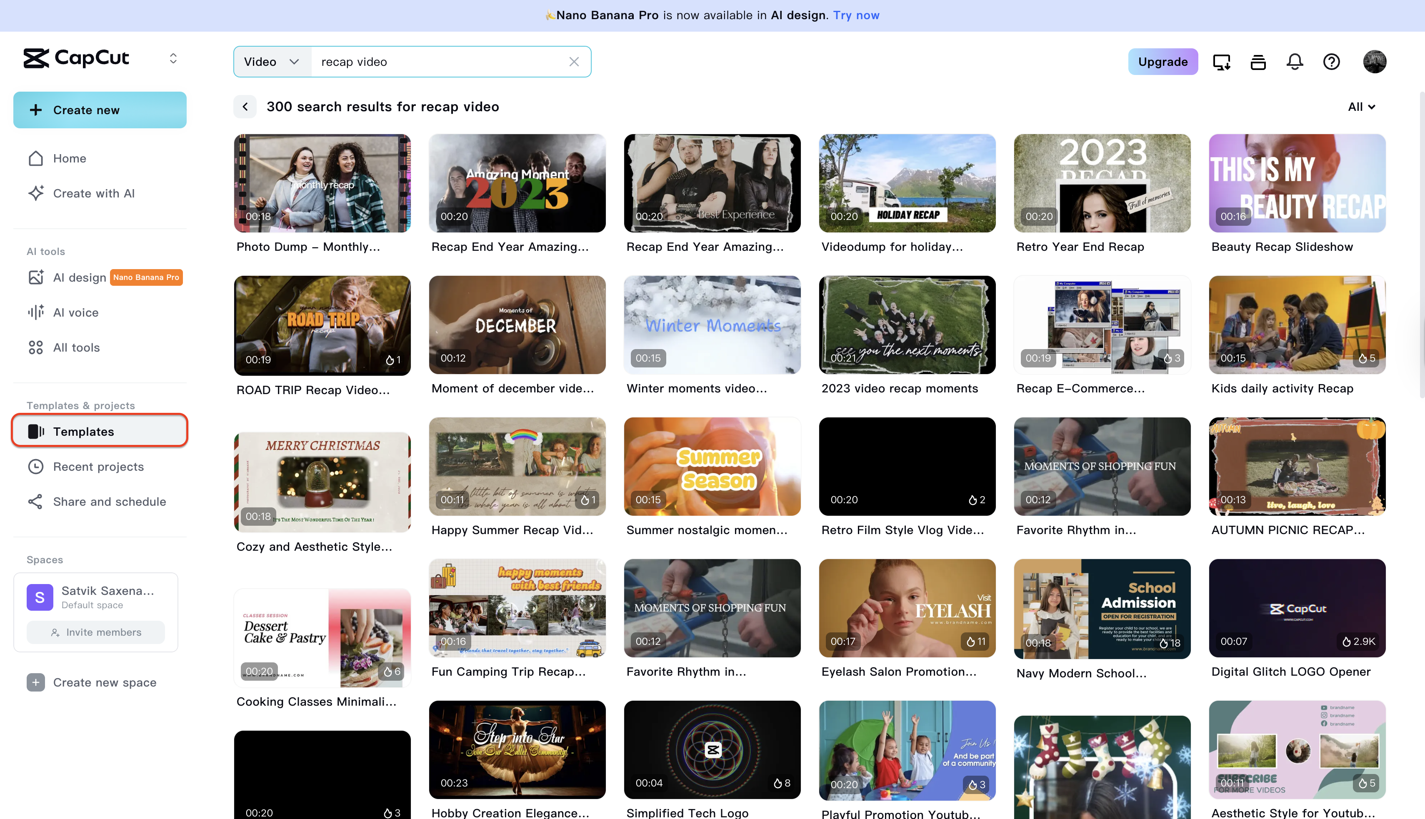The width and height of the screenshot is (1425, 819).
Task: Open the notifications bell
Action: click(1295, 61)
